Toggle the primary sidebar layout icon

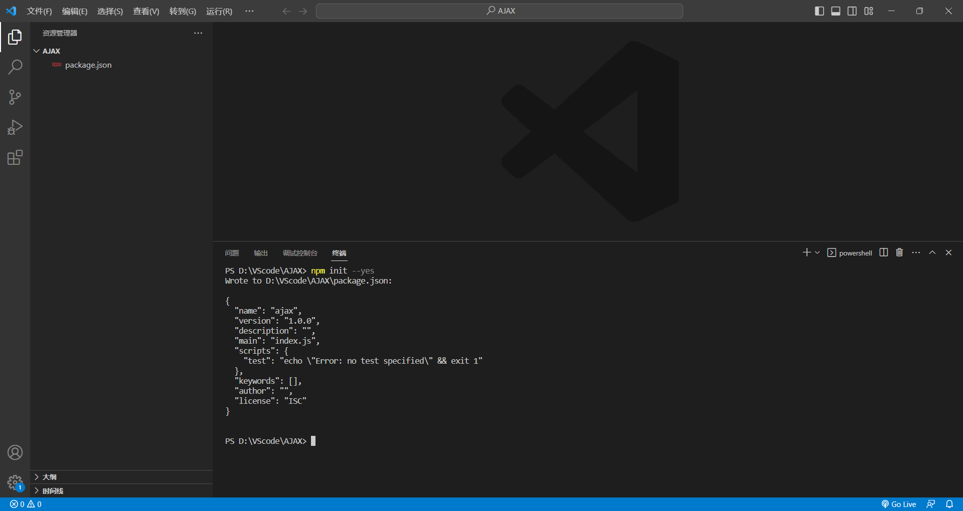tap(820, 11)
